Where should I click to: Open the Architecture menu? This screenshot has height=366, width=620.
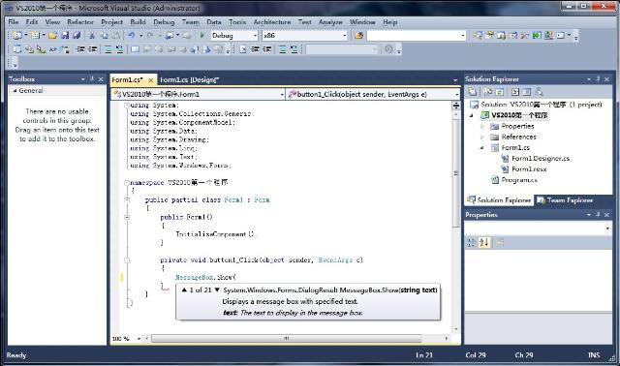(x=272, y=22)
